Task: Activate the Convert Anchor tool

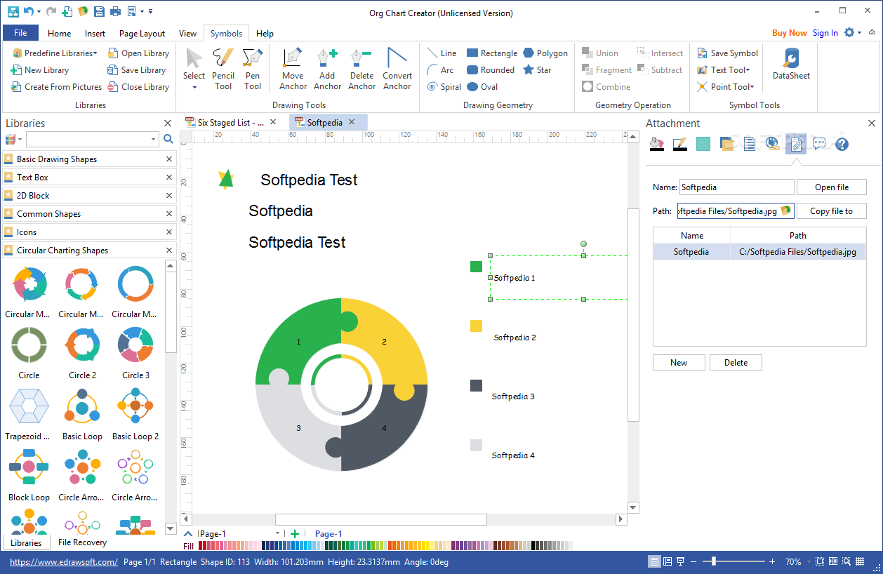Action: point(397,69)
